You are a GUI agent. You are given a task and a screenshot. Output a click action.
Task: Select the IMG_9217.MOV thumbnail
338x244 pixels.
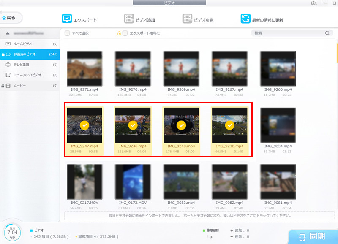tap(84, 182)
